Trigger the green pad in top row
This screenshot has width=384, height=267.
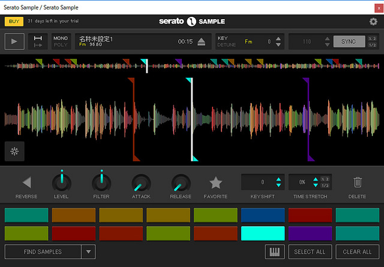click(215, 215)
